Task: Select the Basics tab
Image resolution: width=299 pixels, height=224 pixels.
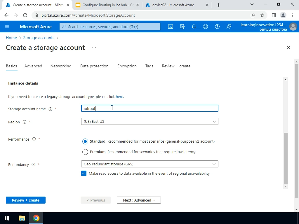Action: (x=11, y=66)
